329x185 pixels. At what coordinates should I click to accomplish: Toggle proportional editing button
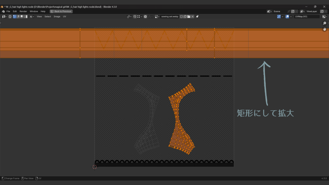click(146, 16)
